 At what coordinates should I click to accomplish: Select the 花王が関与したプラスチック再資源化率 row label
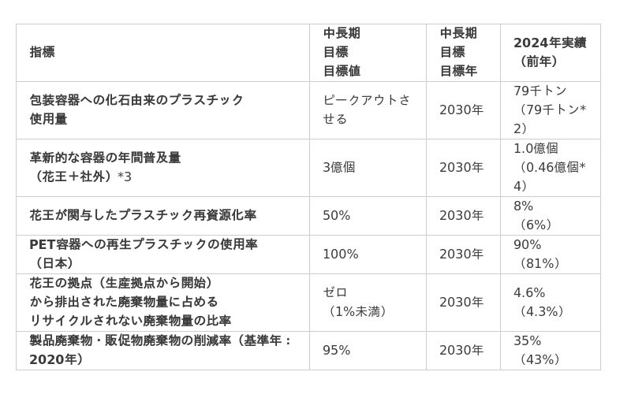(143, 215)
